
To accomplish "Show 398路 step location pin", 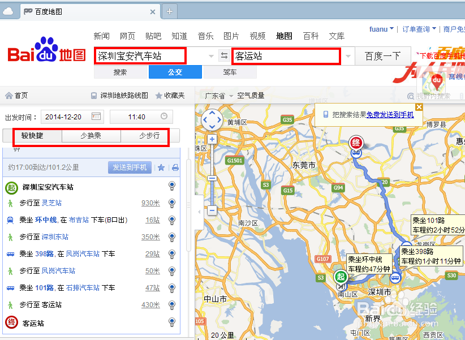I will [x=172, y=253].
